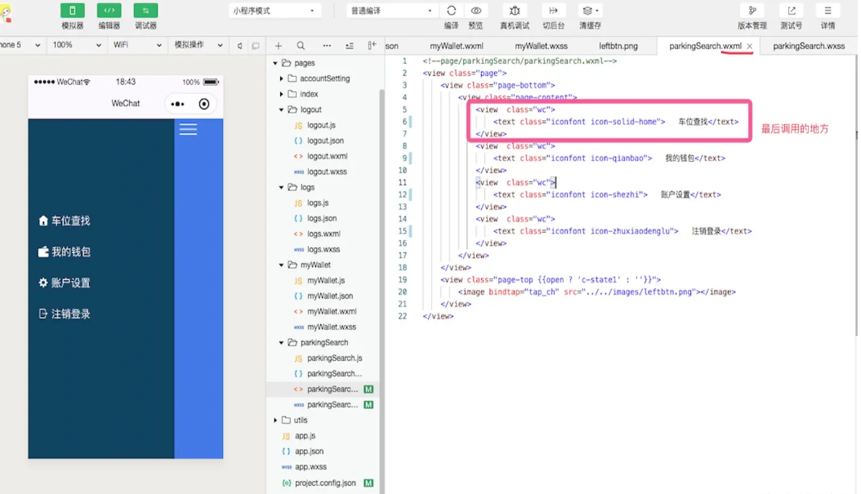Collapse the myWallet folder
Screen dimensions: 861x494
coord(281,265)
